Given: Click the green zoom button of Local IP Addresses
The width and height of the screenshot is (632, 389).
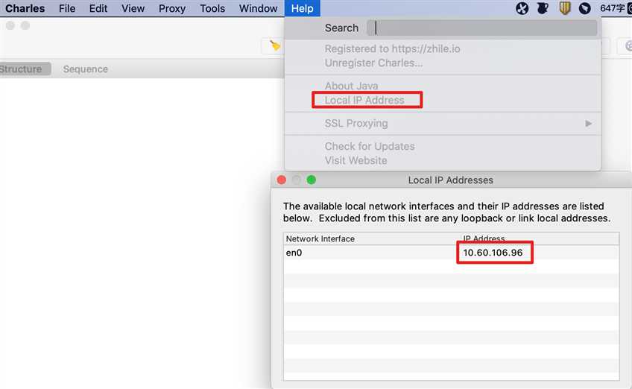Looking at the screenshot, I should coord(312,180).
